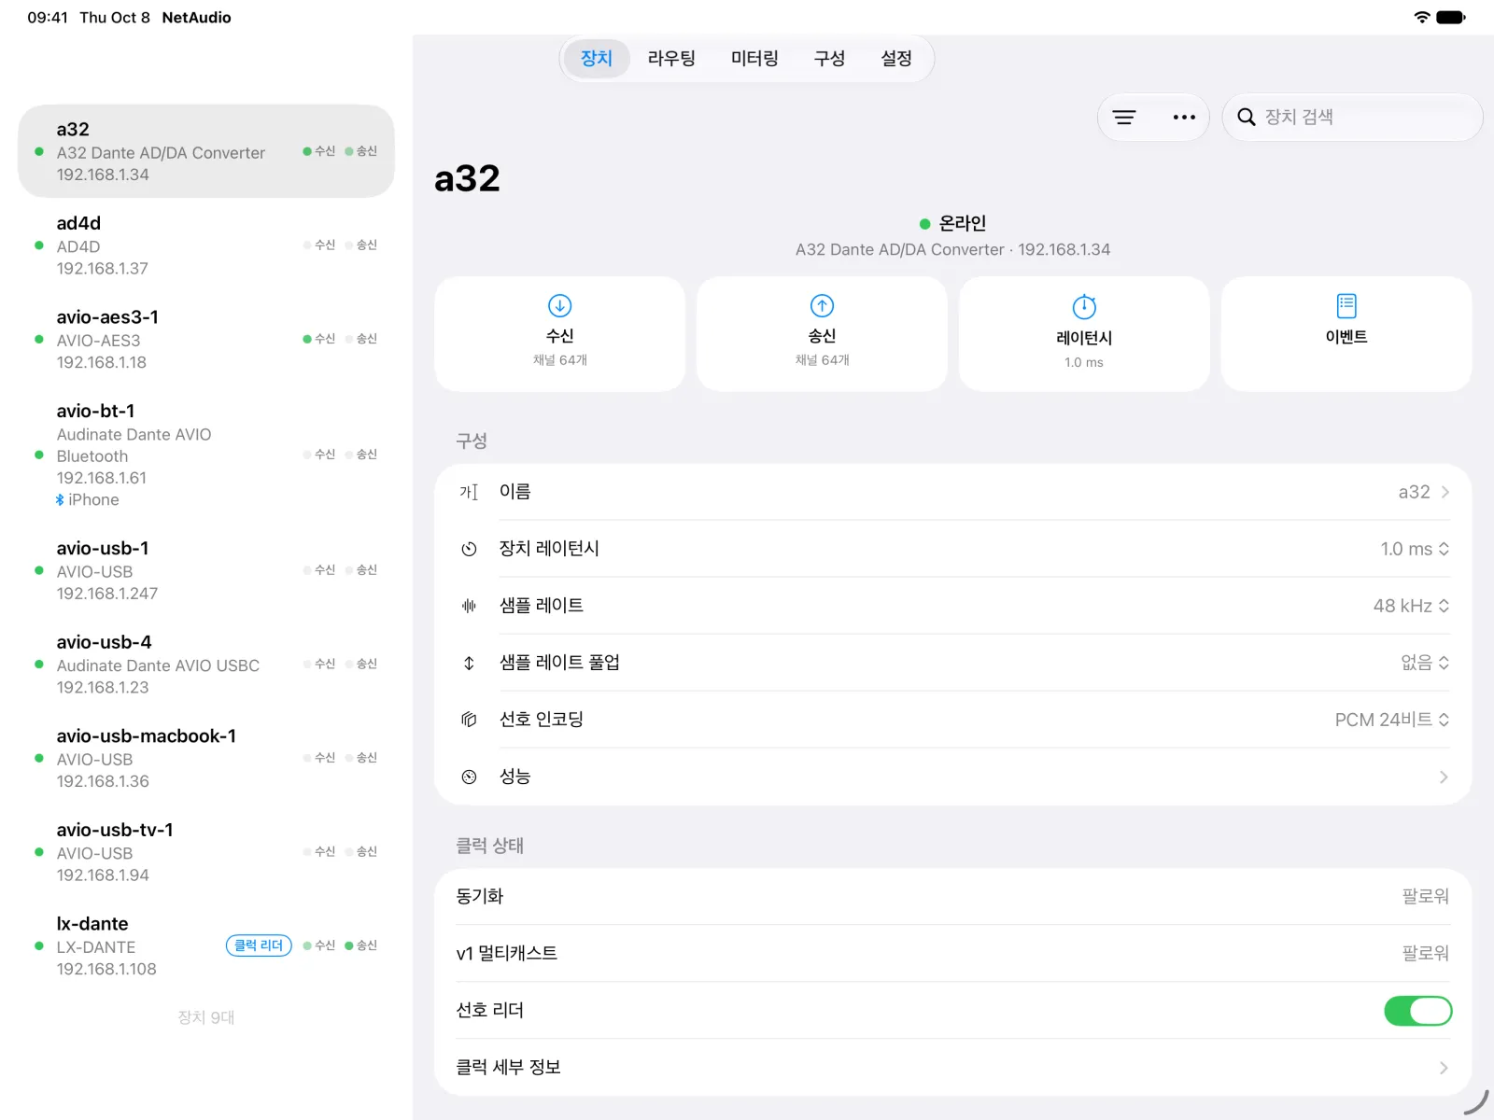Open the 샘플 레이트 풀업 없음 dropdown

(1425, 663)
